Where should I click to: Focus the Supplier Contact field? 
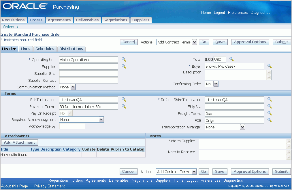pyautogui.click(x=89, y=80)
